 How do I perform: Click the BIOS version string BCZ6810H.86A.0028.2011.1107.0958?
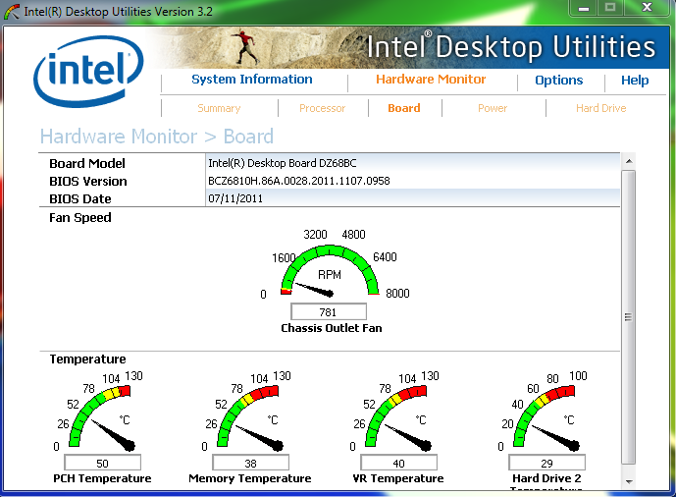coord(299,181)
